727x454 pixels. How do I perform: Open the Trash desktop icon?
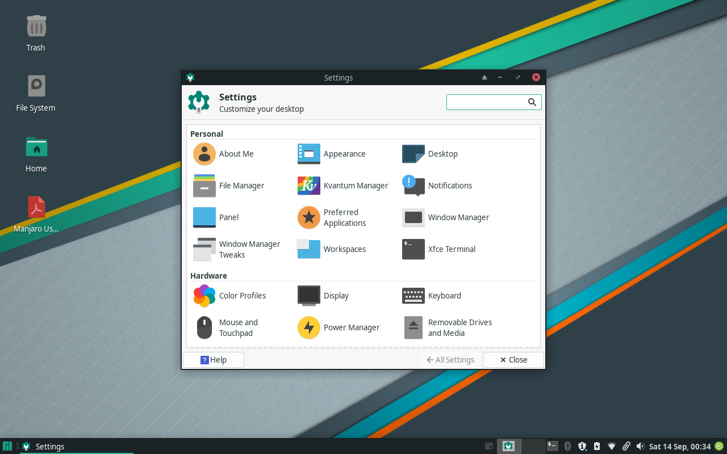(x=36, y=33)
